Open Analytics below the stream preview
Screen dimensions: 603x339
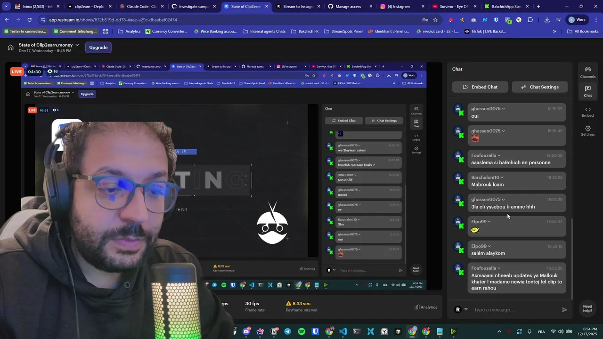point(426,307)
